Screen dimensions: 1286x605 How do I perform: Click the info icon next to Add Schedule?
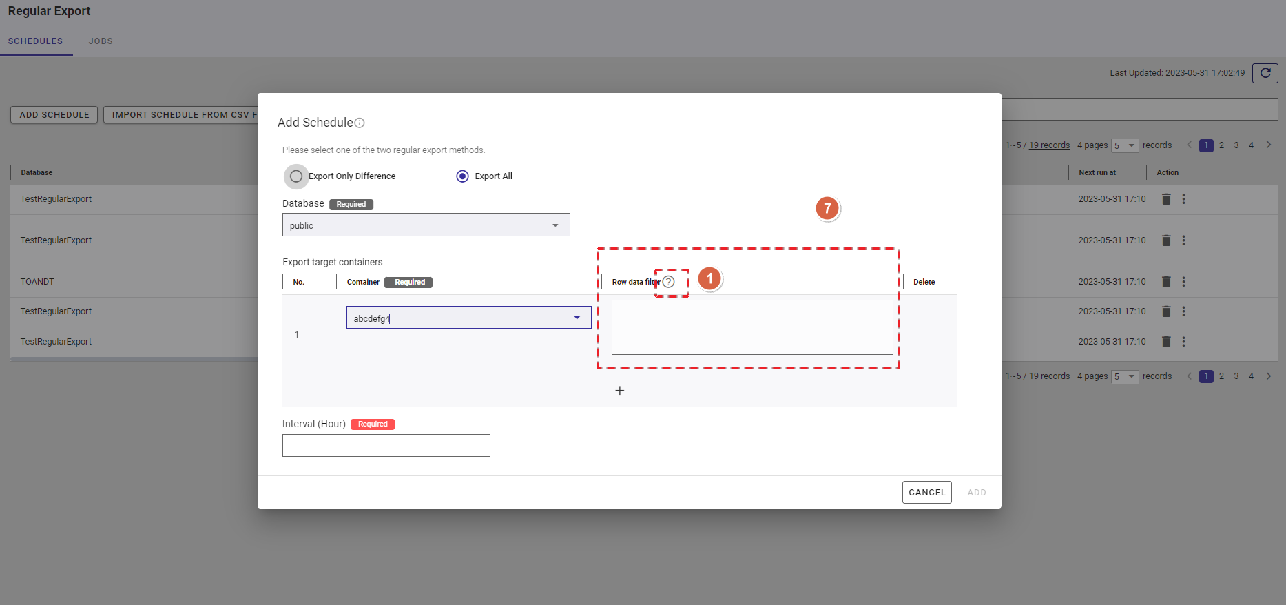(360, 123)
